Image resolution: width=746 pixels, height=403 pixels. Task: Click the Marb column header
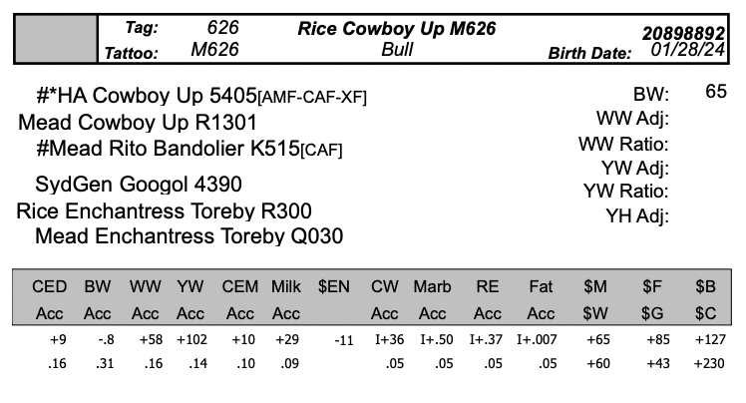tap(432, 287)
